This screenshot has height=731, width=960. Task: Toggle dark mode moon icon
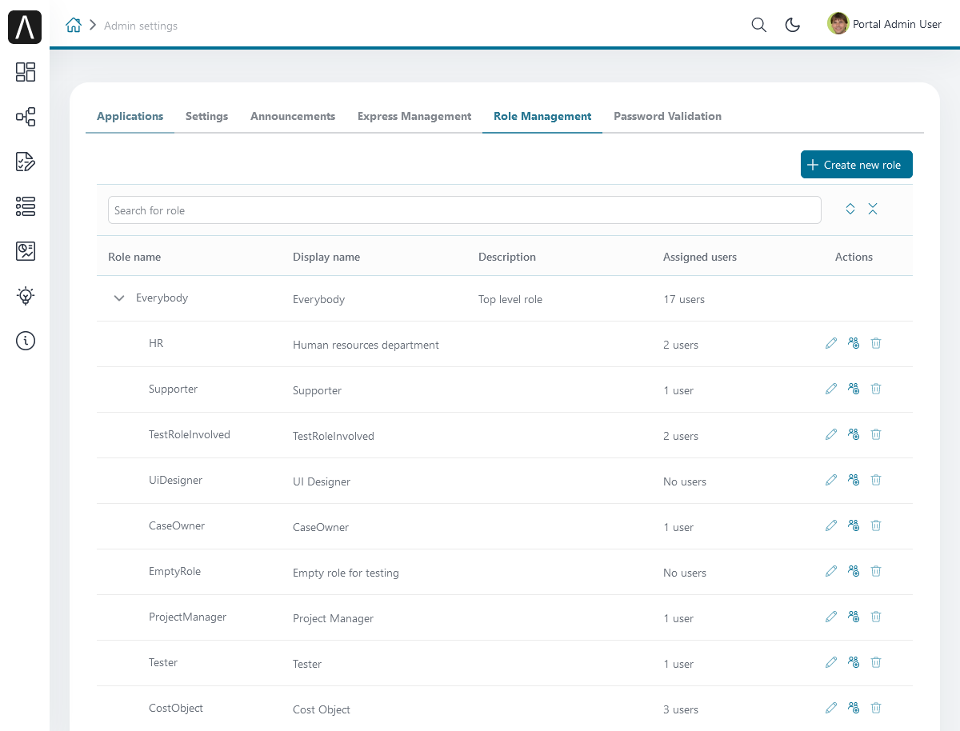pos(793,25)
